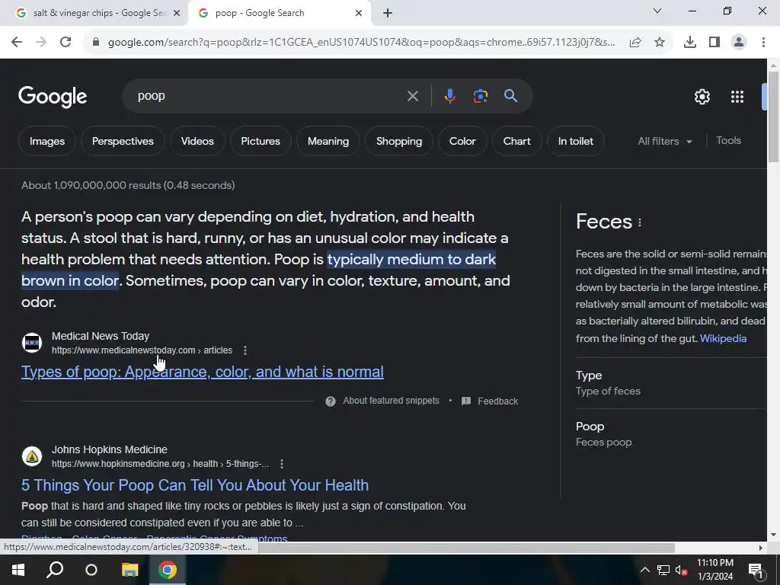This screenshot has height=585, width=780.
Task: Click the browser forward arrow
Action: click(41, 43)
